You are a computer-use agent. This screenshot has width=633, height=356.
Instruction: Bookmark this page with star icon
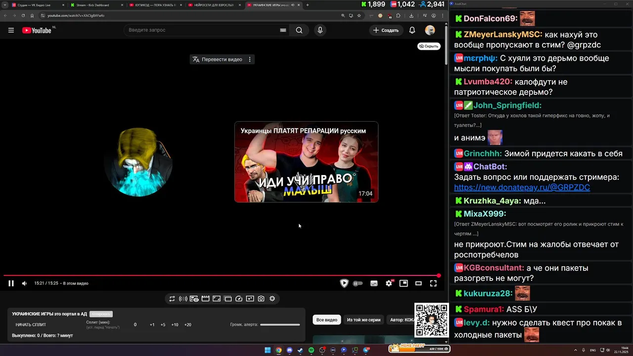pos(359,15)
